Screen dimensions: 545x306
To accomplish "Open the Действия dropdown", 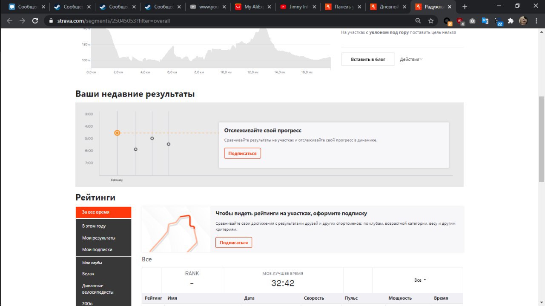I will point(411,59).
